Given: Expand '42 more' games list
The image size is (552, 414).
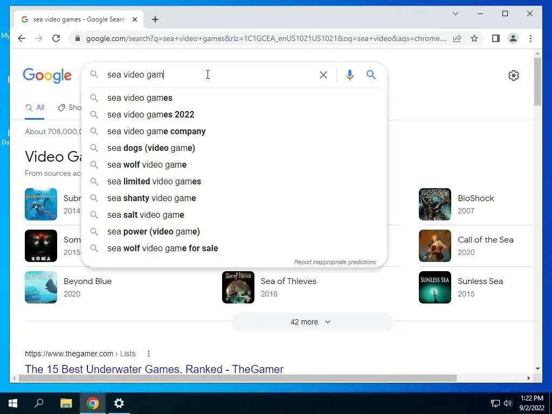Looking at the screenshot, I should [312, 322].
